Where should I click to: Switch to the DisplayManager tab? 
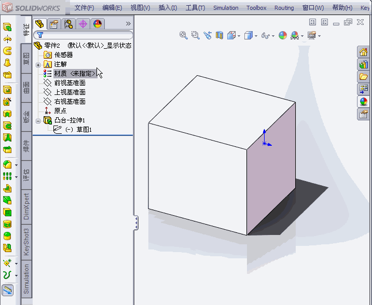(98, 24)
